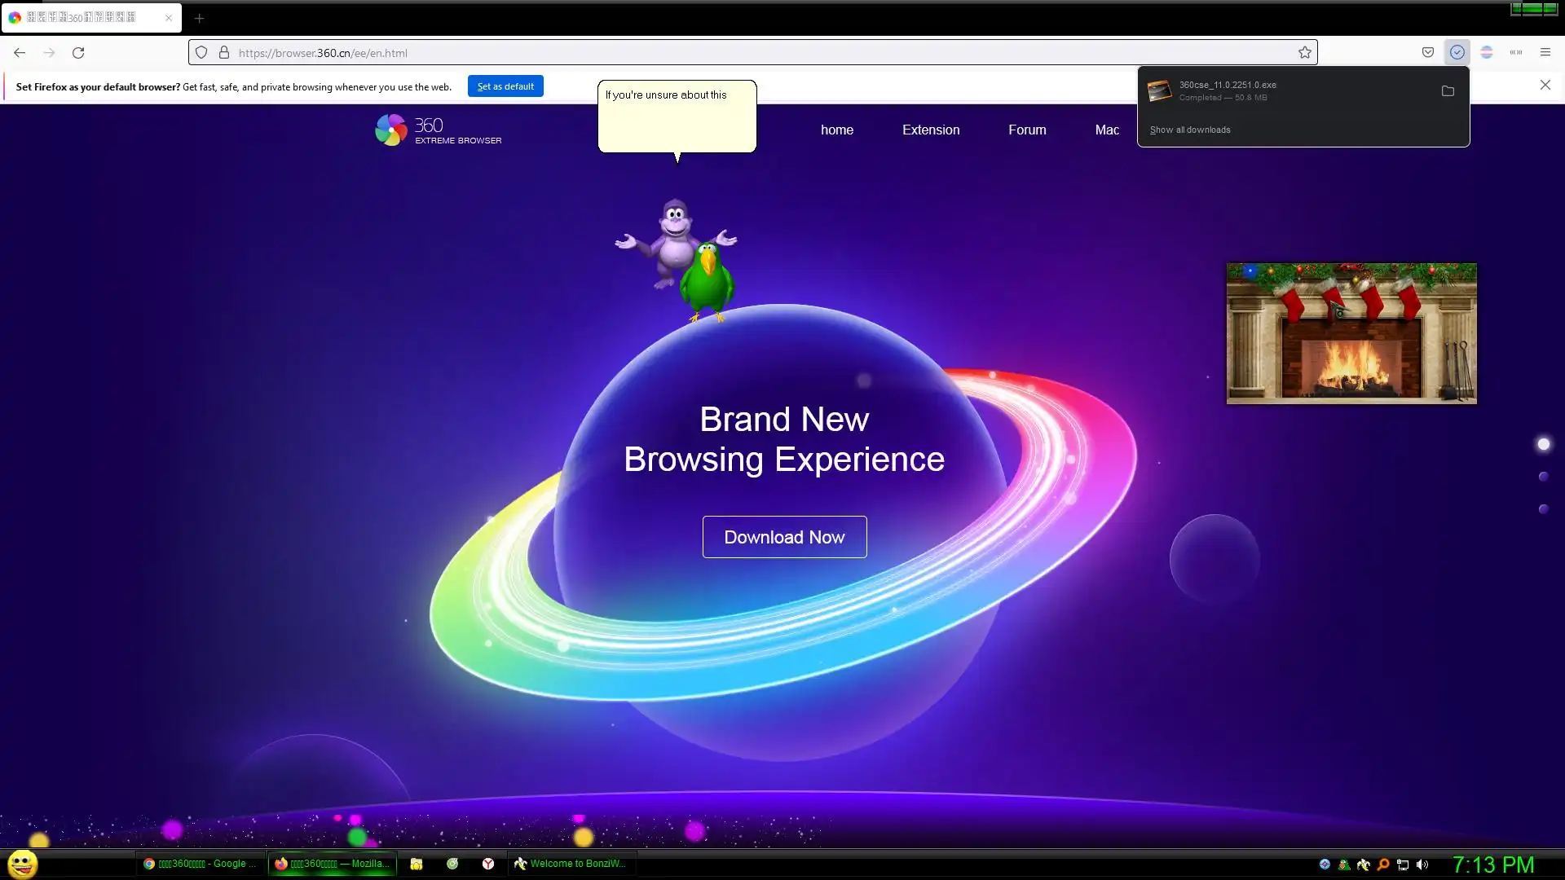The image size is (1565, 880).
Task: Select the third page slide indicator dot
Action: (x=1543, y=509)
